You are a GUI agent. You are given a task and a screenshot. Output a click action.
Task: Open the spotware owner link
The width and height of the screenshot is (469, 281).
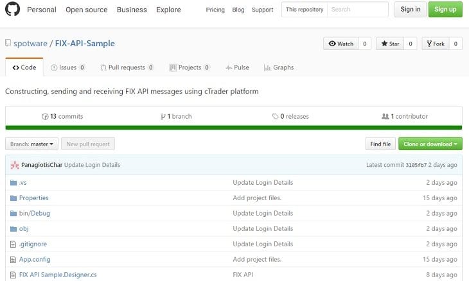[30, 43]
